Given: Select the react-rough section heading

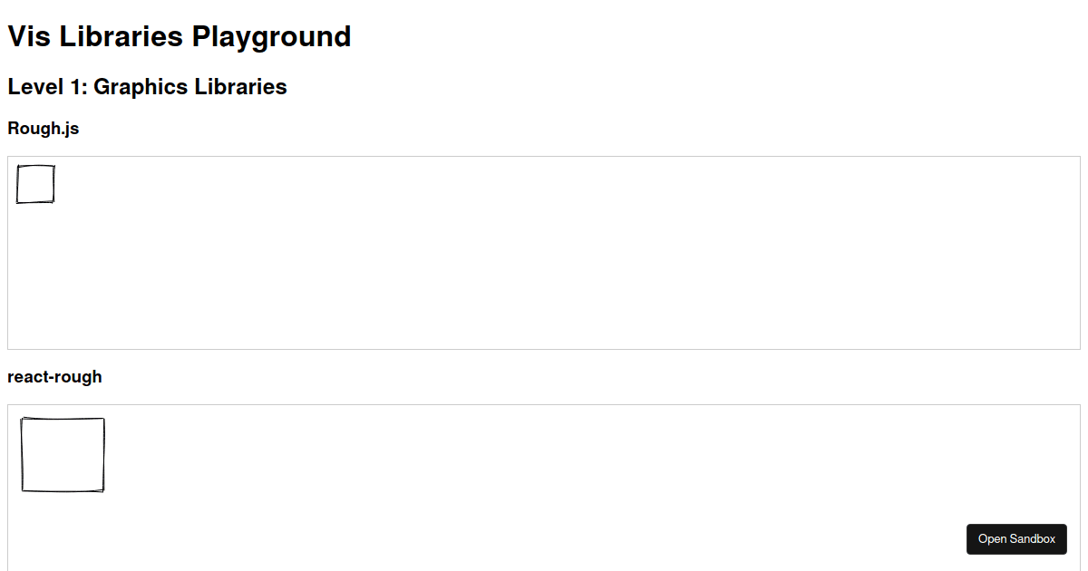Looking at the screenshot, I should click(x=54, y=377).
